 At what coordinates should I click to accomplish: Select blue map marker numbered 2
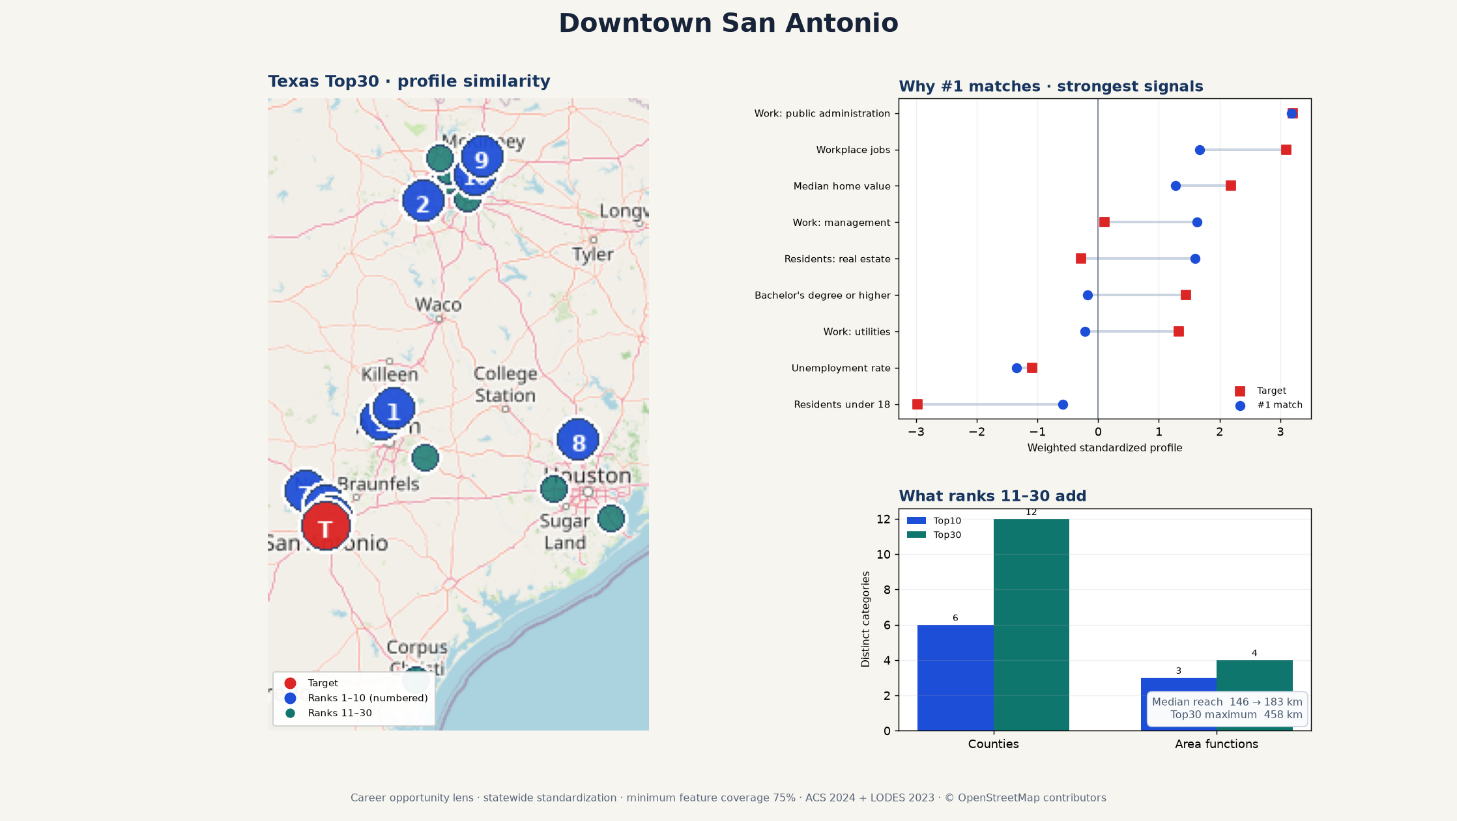(424, 201)
